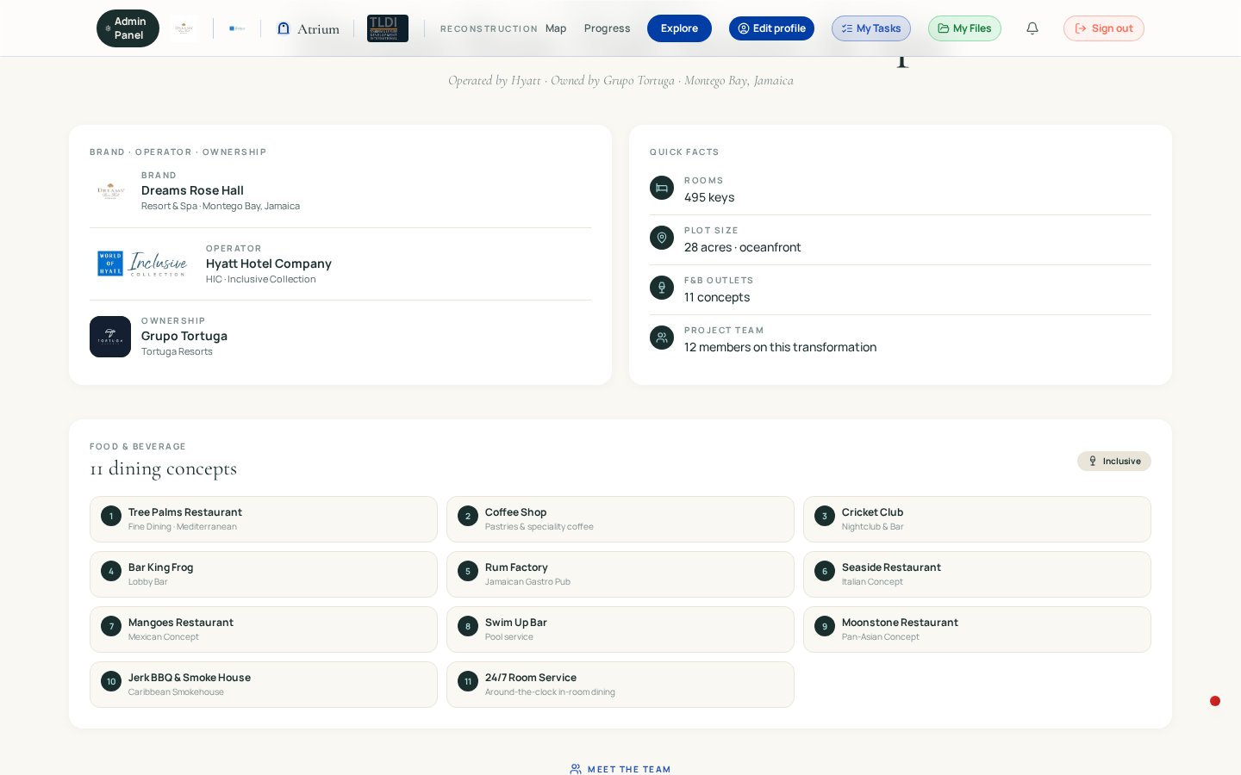Click Dreams Rose Hall brand name

(192, 190)
